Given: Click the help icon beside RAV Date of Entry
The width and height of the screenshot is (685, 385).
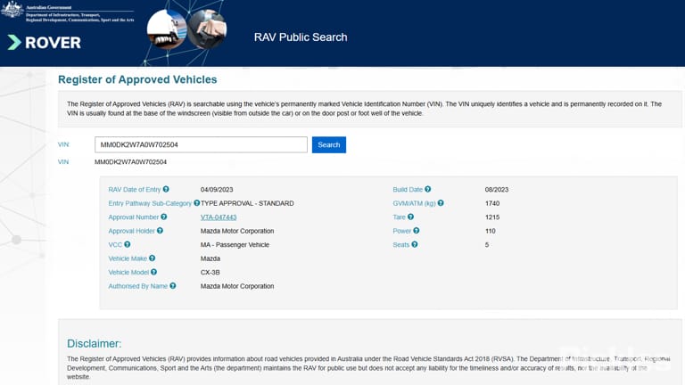Looking at the screenshot, I should point(166,189).
